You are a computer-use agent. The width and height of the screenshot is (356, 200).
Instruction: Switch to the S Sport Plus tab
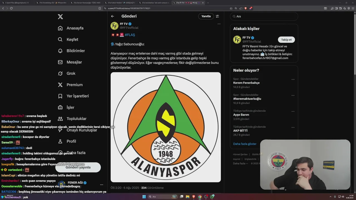17,3
